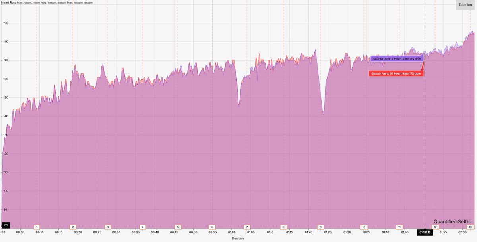Click the 00:40 time axis label

(155, 232)
